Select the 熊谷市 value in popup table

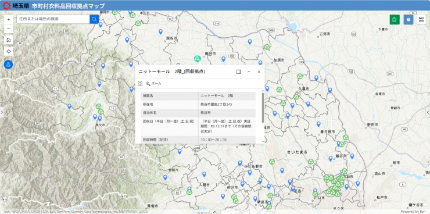[227, 113]
